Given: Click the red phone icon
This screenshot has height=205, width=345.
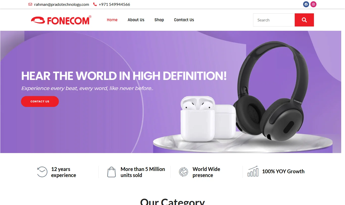Looking at the screenshot, I should (95, 4).
